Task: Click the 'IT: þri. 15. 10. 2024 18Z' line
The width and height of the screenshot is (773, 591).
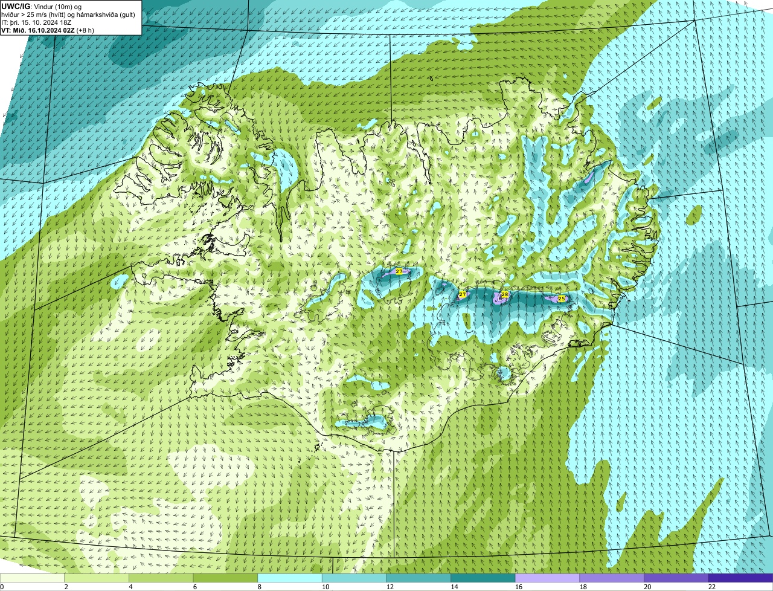Action: tap(37, 22)
